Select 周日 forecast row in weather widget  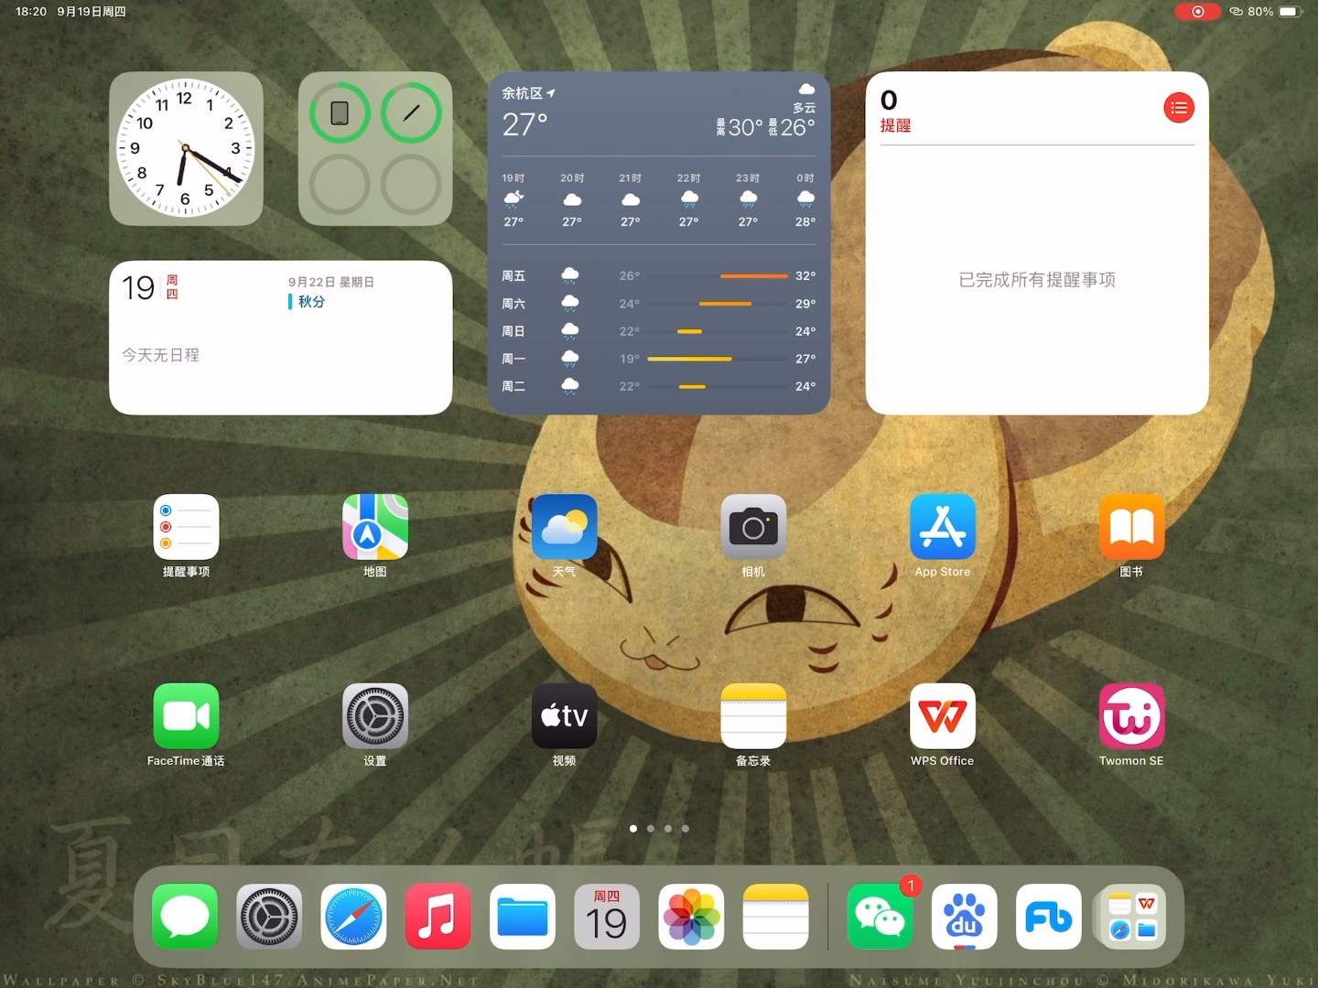(x=658, y=331)
